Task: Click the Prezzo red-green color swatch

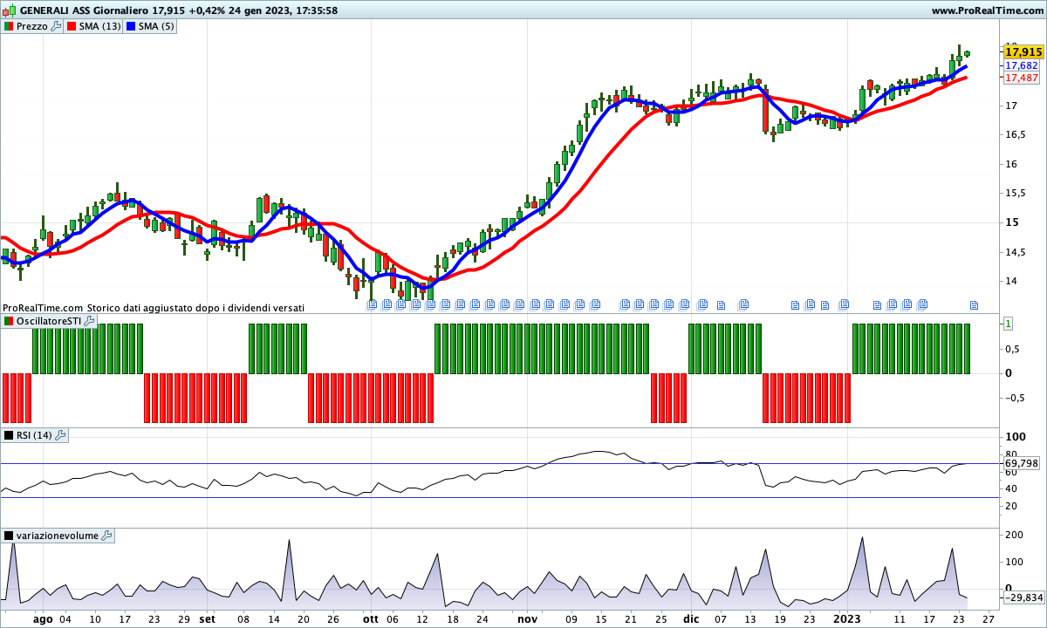Action: pos(9,26)
